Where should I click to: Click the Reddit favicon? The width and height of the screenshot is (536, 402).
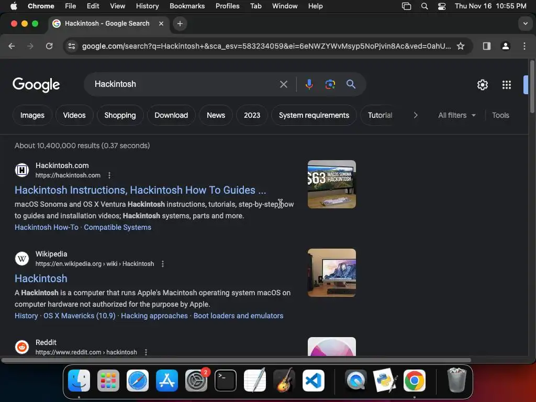point(22,347)
